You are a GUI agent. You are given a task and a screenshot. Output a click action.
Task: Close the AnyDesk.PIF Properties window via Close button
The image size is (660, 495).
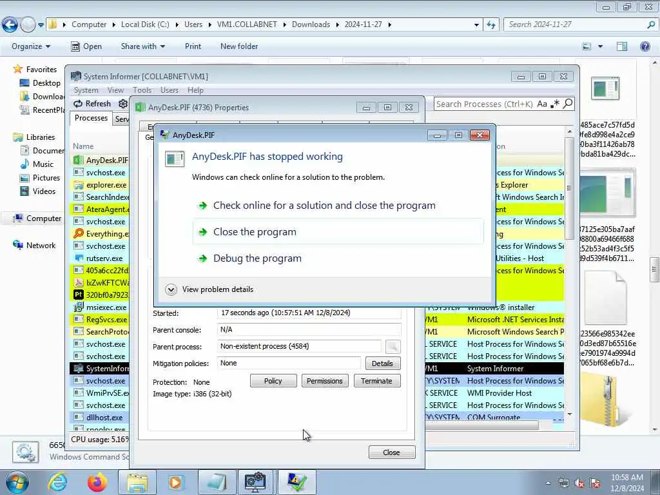[x=391, y=452]
